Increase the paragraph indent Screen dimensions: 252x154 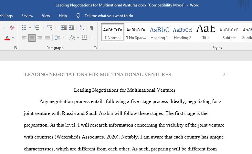(x=72, y=28)
